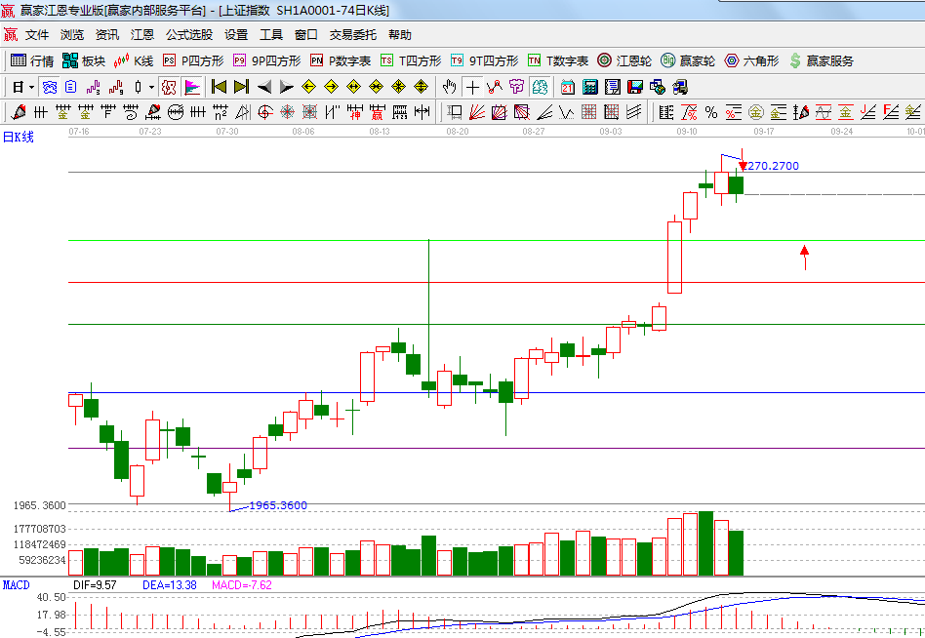
Task: Click the 日K线 chart label
Action: click(19, 138)
